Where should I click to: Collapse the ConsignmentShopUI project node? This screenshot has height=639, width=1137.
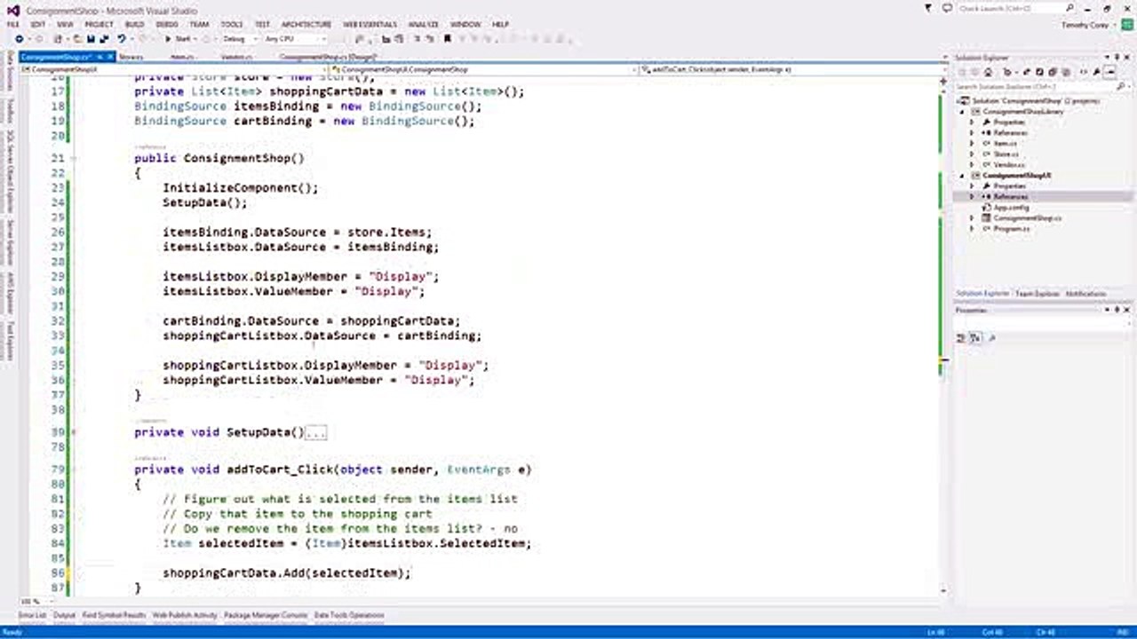tap(962, 176)
